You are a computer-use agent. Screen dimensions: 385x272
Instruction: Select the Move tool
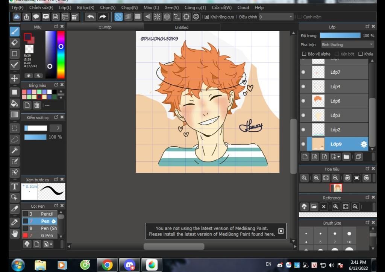[x=15, y=78]
